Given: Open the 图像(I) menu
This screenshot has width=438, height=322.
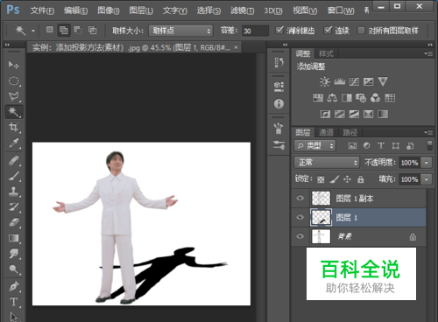Looking at the screenshot, I should 109,10.
